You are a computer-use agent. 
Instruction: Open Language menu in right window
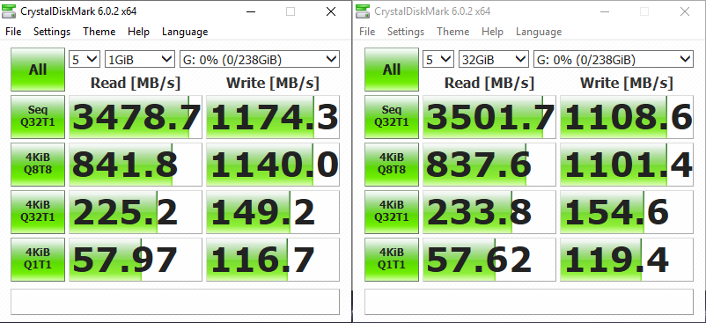(x=539, y=32)
